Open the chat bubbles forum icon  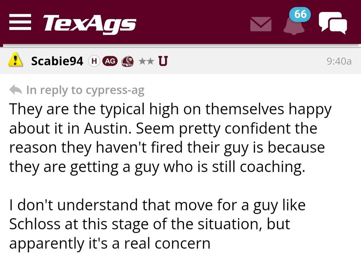coord(332,23)
